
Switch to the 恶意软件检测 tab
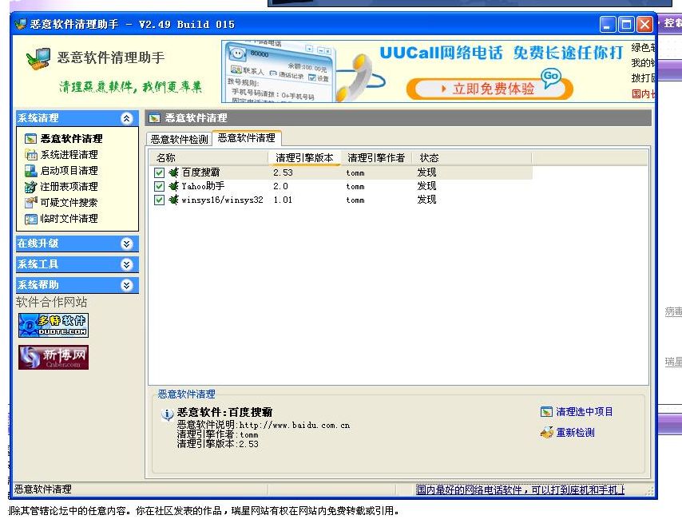click(179, 139)
